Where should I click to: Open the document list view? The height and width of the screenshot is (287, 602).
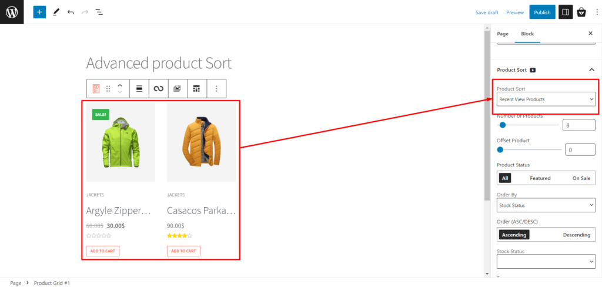[99, 12]
